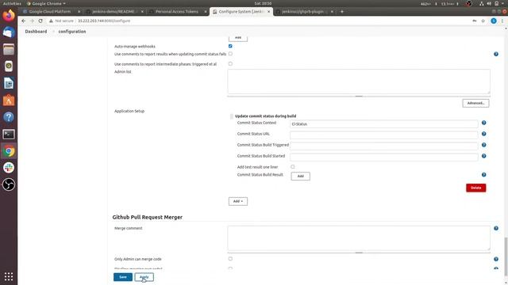Open OBS Studio from the dock
This screenshot has width=508, height=285.
click(9, 184)
